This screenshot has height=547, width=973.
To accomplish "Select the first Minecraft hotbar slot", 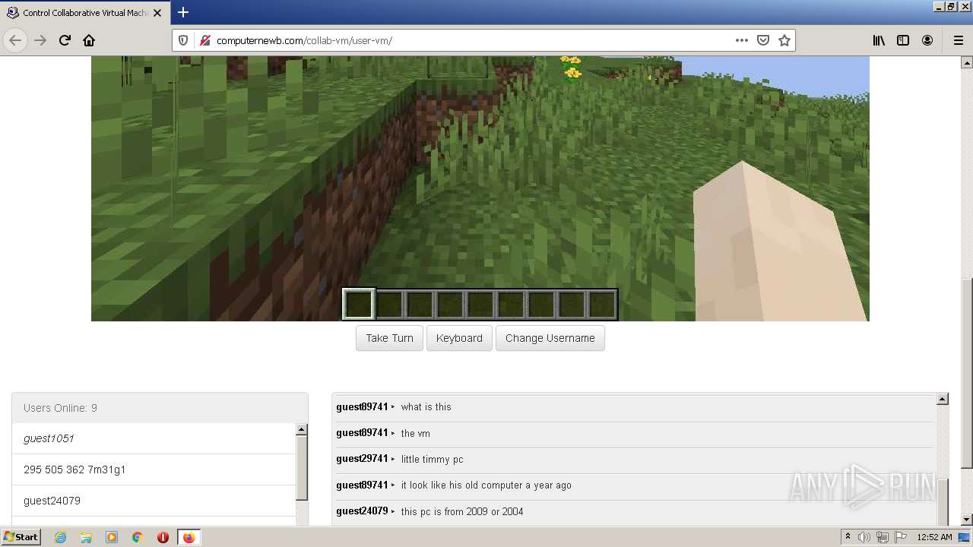I will point(358,304).
